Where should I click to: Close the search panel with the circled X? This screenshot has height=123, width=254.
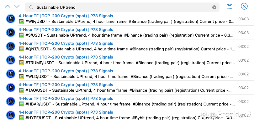(x=244, y=6)
